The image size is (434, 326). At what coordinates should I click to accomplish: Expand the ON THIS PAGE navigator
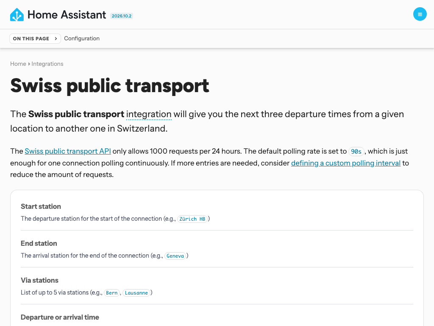coord(35,39)
